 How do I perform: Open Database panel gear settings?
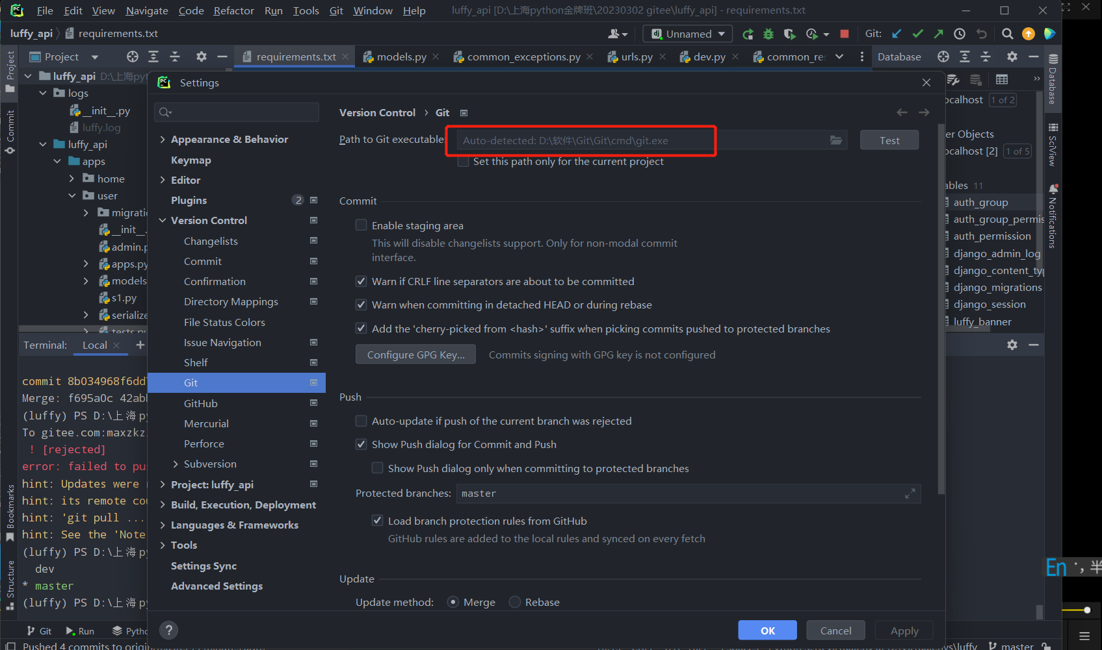[1012, 56]
